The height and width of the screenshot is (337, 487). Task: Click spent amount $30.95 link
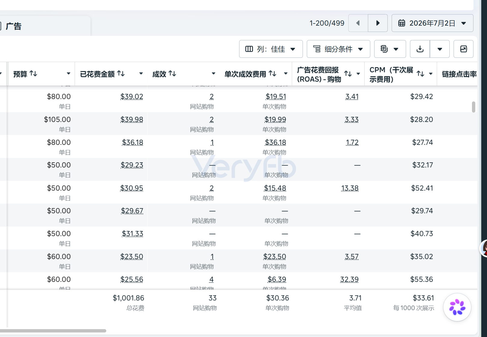tap(132, 188)
